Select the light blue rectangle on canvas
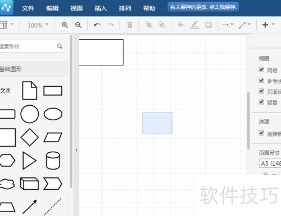This screenshot has height=216, width=281. pyautogui.click(x=157, y=123)
